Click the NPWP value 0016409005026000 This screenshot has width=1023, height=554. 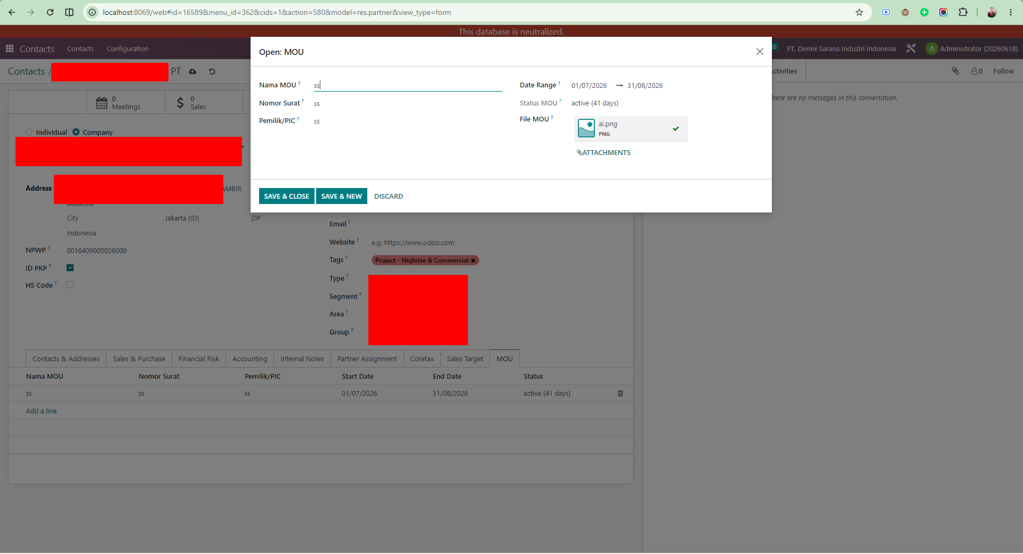96,251
